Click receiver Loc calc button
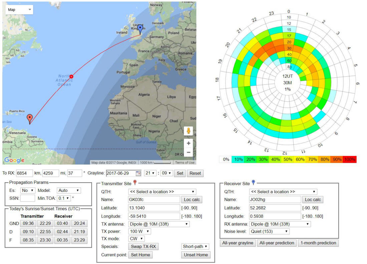The image size is (367, 264). pyautogui.click(x=313, y=200)
